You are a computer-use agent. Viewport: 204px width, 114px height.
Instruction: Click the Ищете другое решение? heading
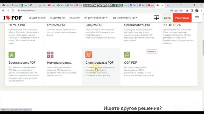click(x=133, y=108)
